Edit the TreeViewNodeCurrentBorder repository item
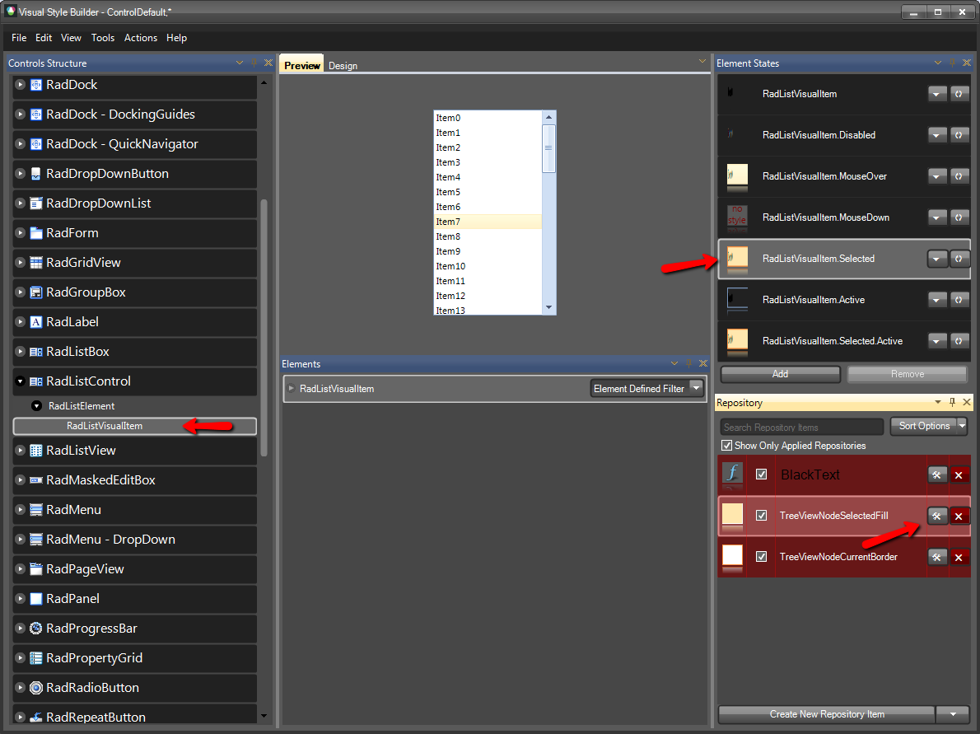 pyautogui.click(x=937, y=558)
